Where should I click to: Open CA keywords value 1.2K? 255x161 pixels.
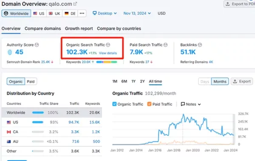coord(96,132)
